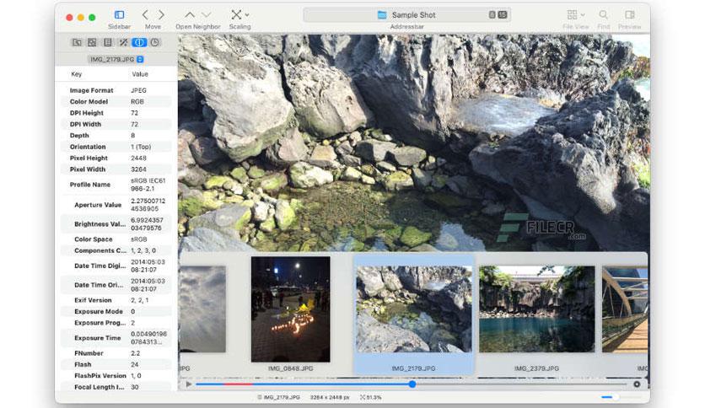Image resolution: width=705 pixels, height=408 pixels.
Task: Click the main rocky tidepool image viewer
Action: pos(414,143)
